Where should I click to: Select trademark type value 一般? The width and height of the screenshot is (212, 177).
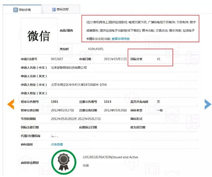[x=160, y=110]
